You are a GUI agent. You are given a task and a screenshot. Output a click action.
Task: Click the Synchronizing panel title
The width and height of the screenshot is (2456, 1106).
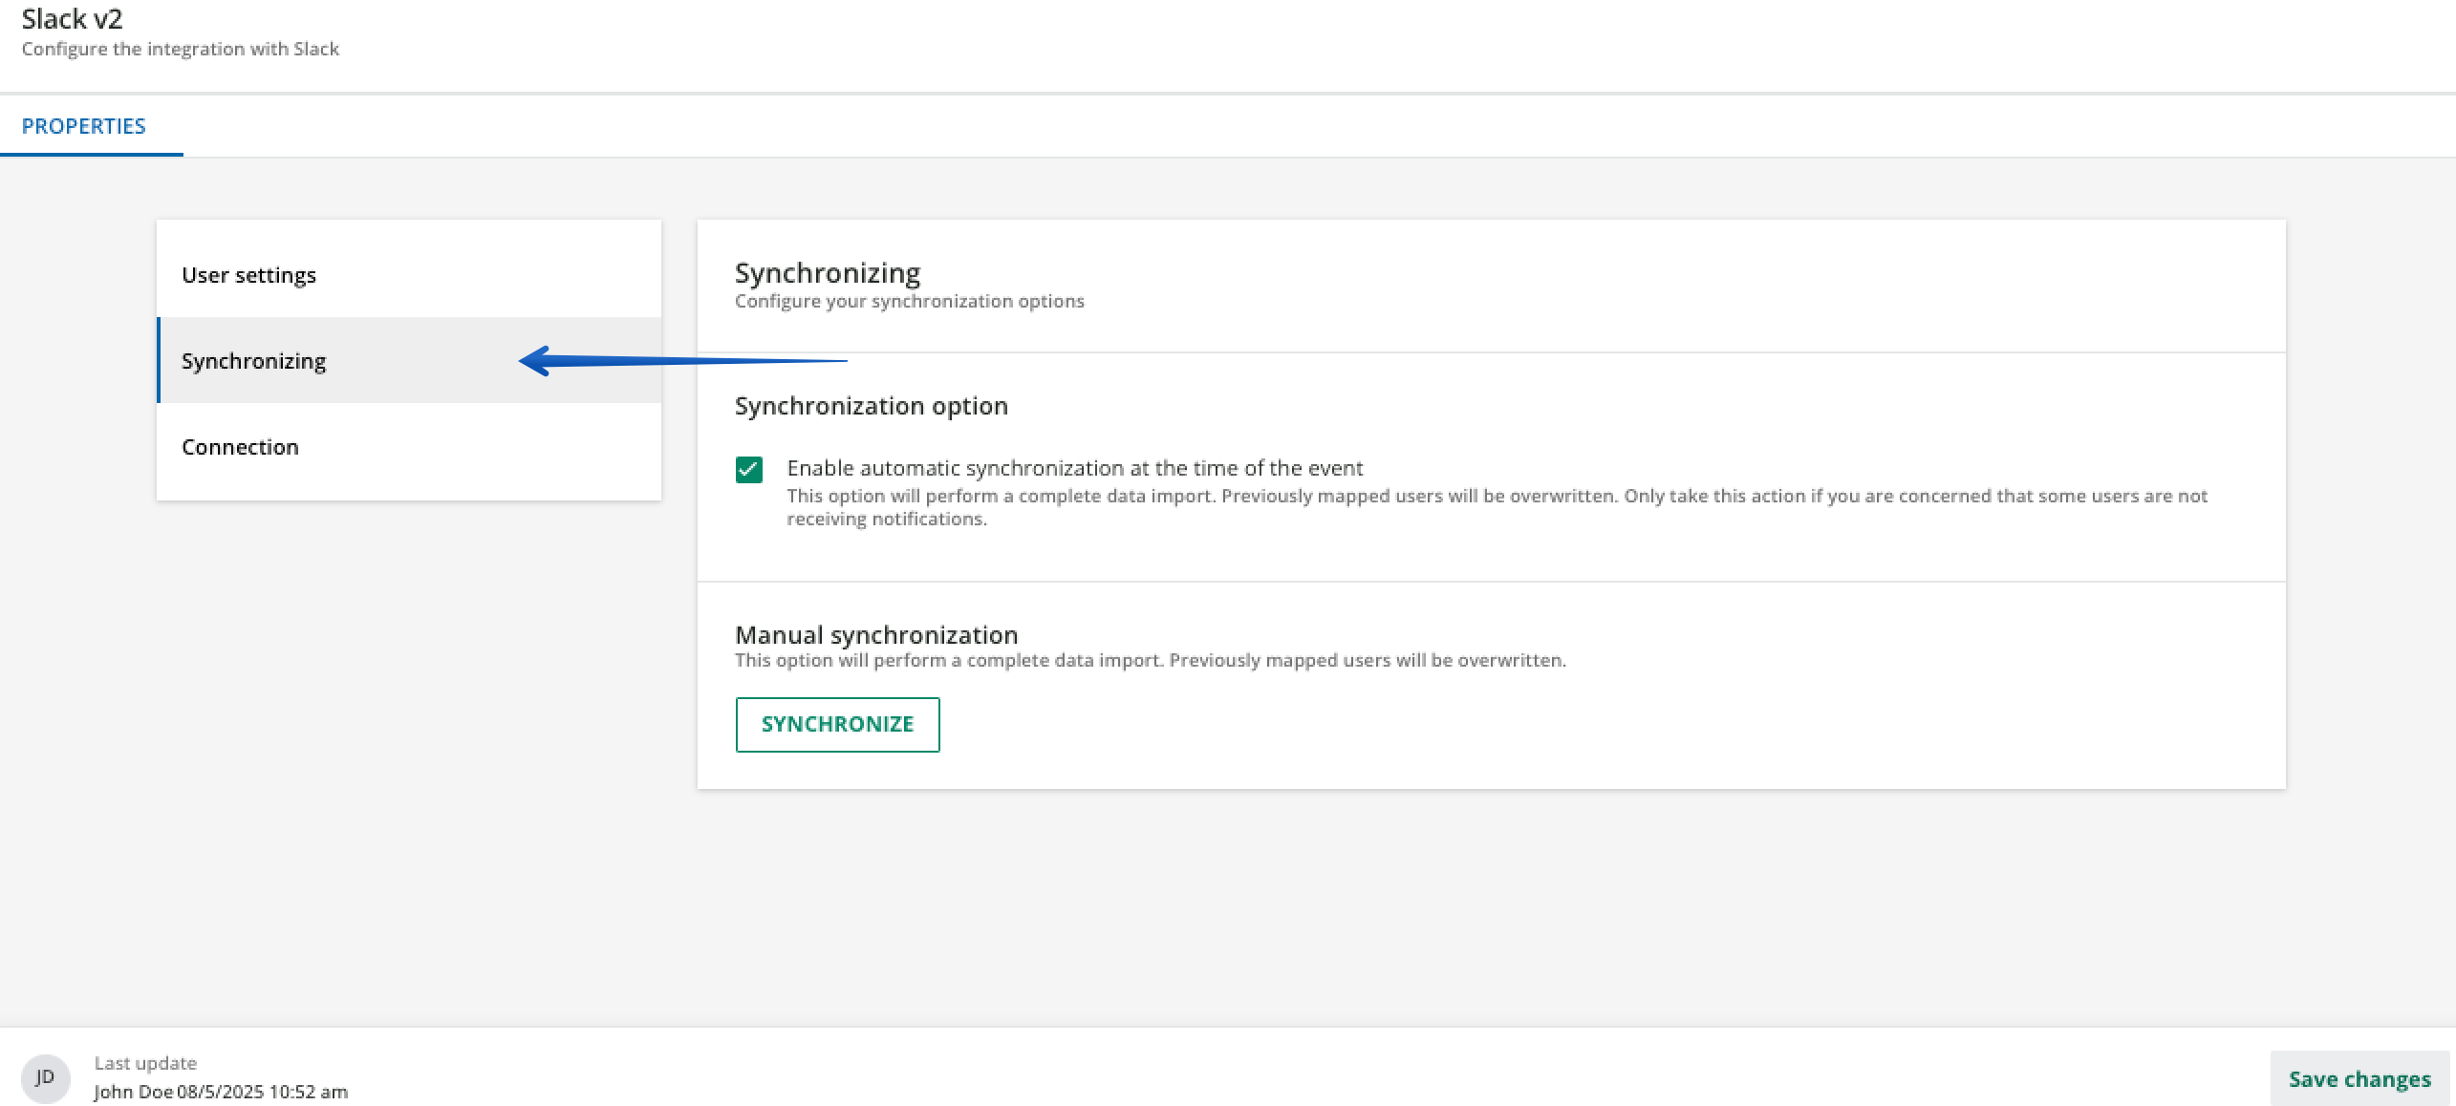pyautogui.click(x=827, y=271)
